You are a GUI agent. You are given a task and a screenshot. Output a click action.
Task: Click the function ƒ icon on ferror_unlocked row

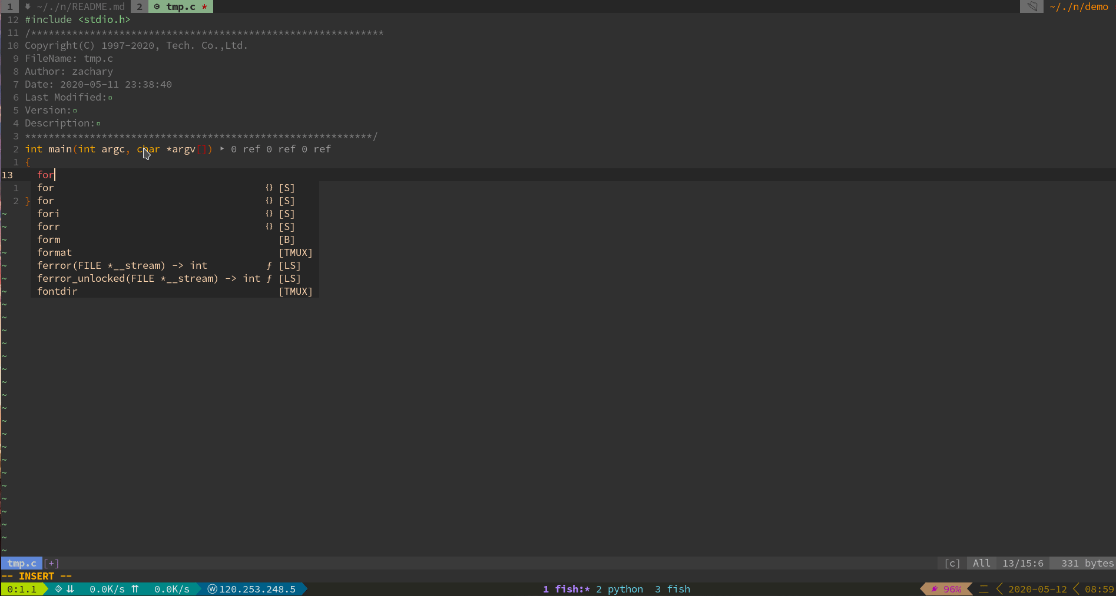point(269,278)
